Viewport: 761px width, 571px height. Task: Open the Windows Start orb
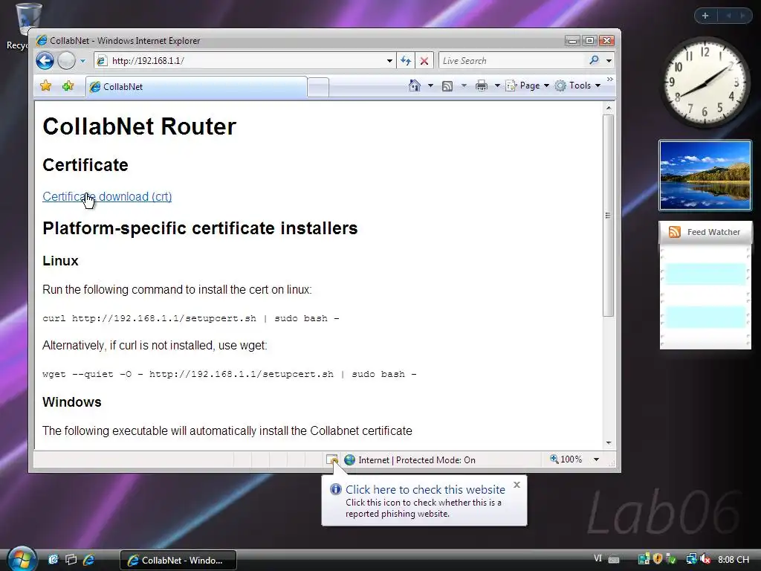point(22,559)
